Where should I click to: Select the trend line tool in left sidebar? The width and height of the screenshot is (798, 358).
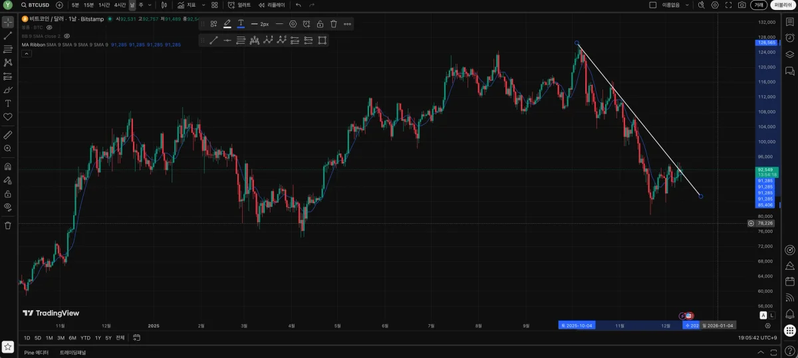(x=8, y=36)
